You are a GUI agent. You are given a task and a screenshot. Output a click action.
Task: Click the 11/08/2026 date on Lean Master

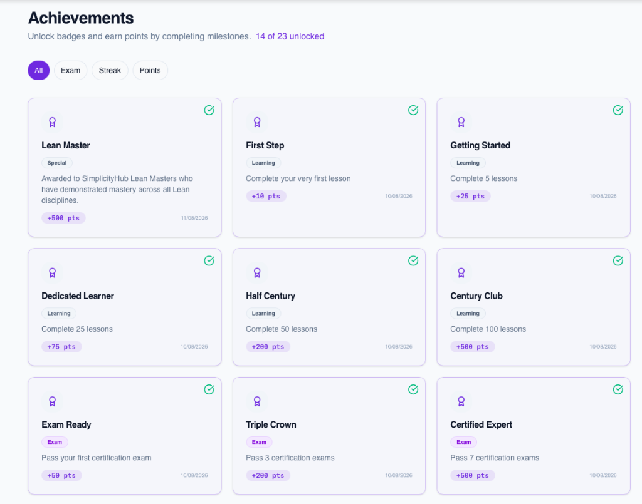(194, 218)
